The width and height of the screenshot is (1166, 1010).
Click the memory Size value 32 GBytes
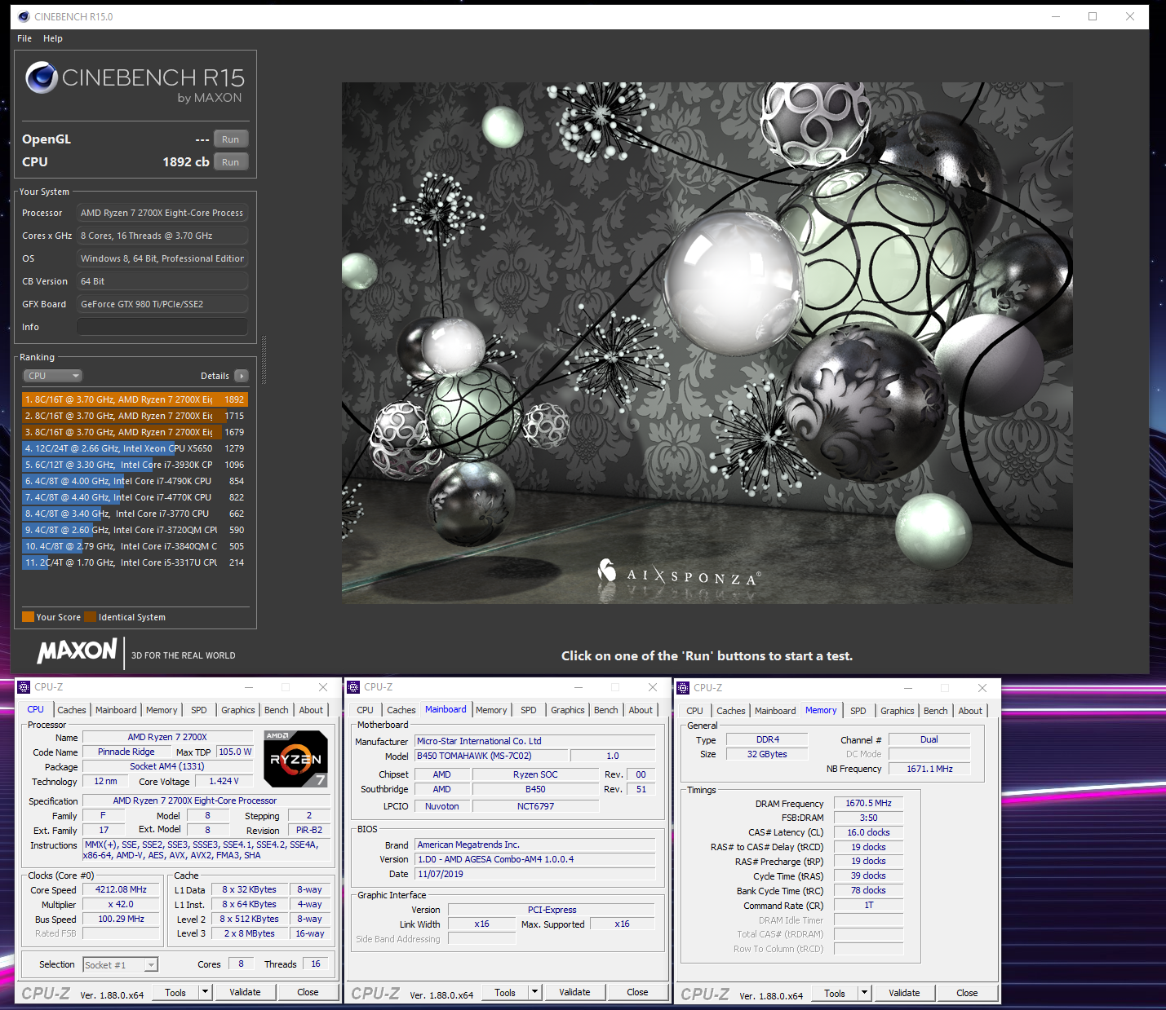tap(767, 754)
